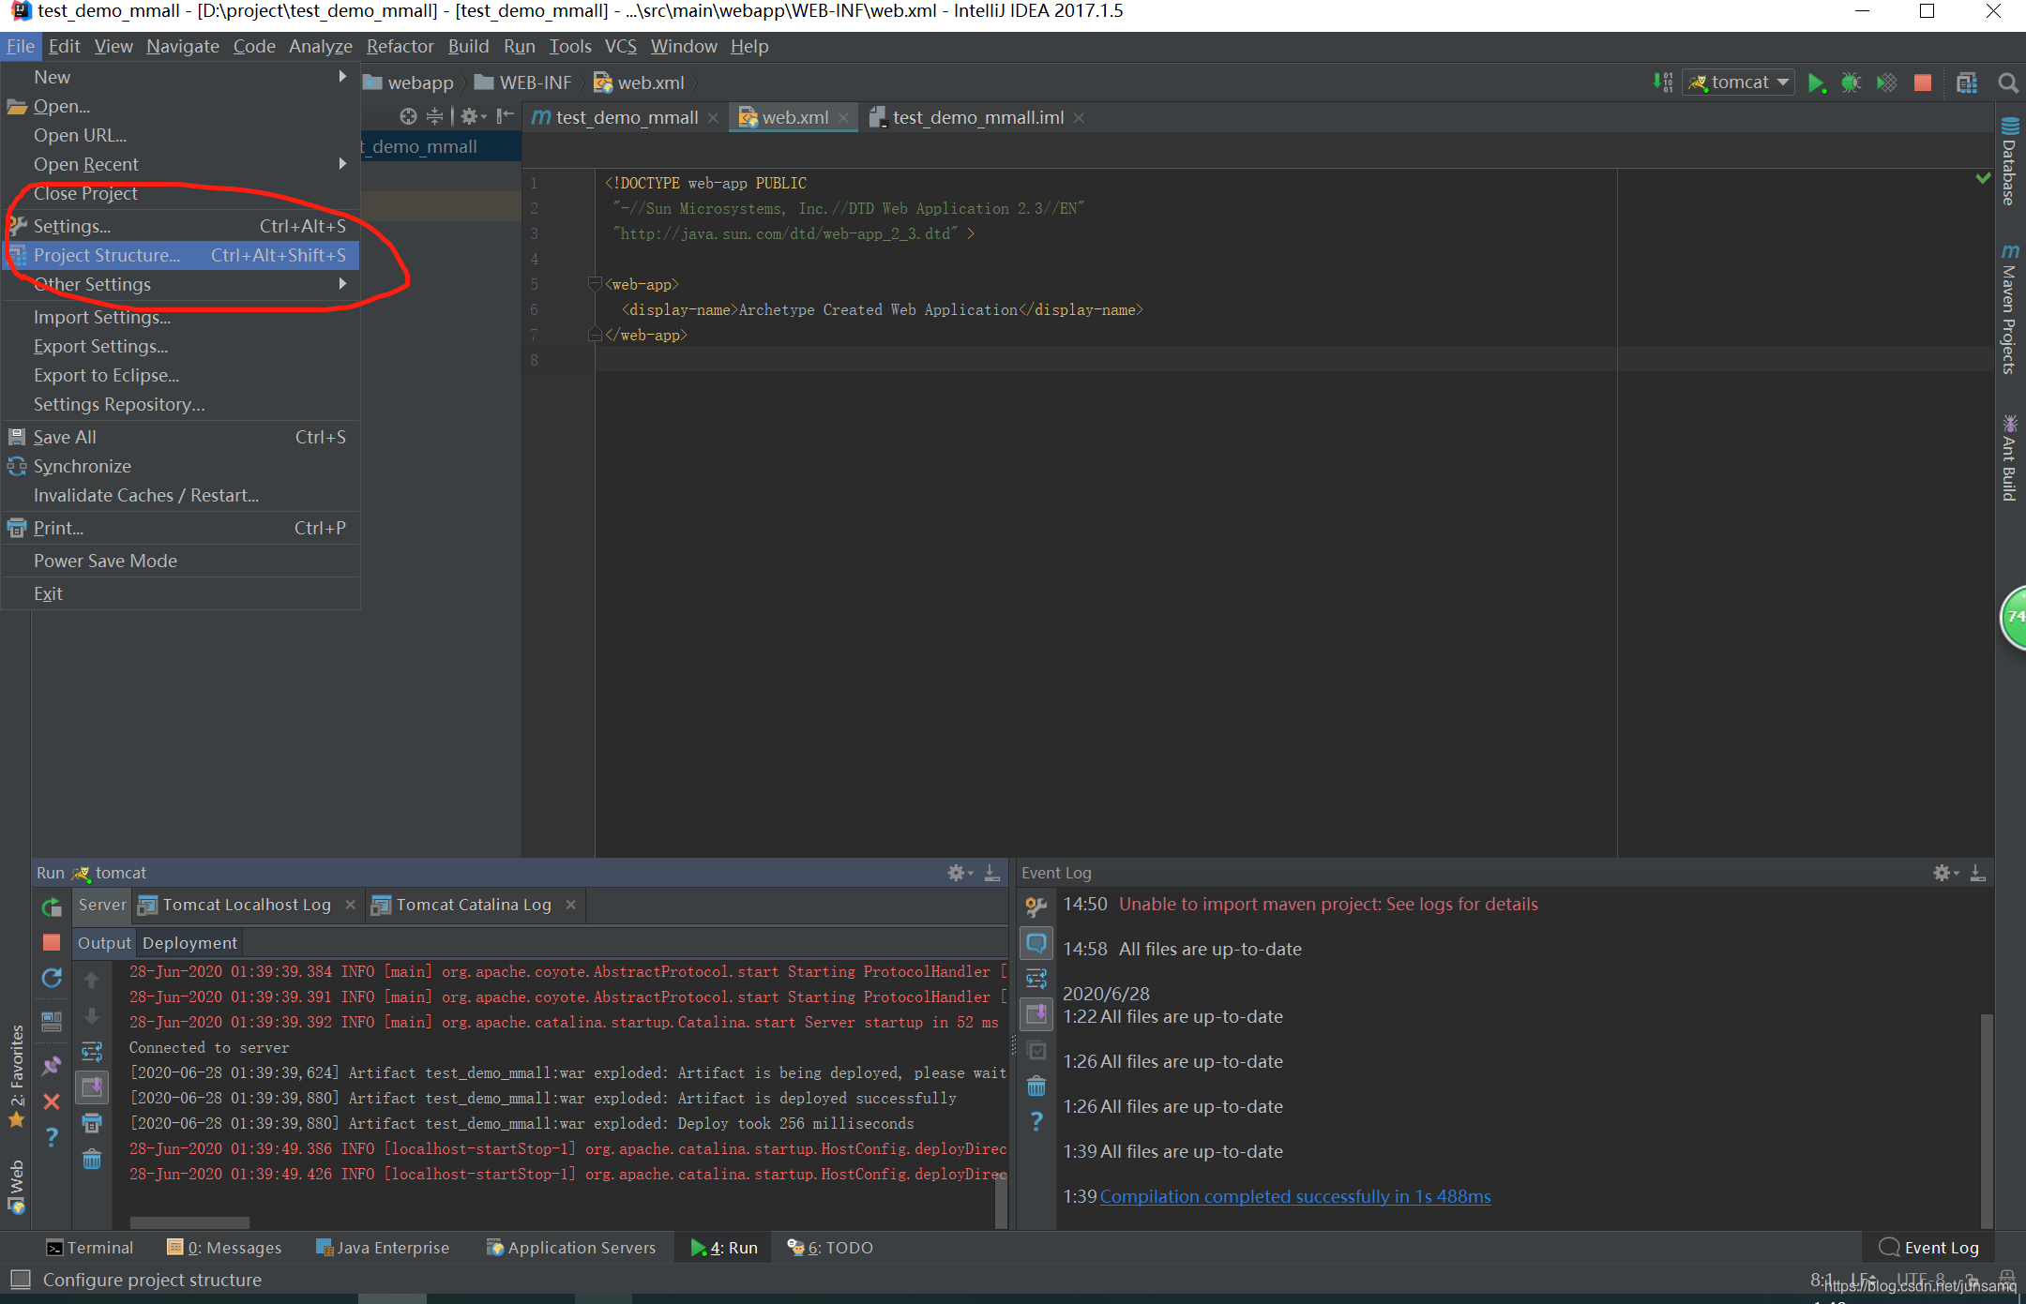
Task: Switch to the web.xml editor tab
Action: [x=794, y=117]
